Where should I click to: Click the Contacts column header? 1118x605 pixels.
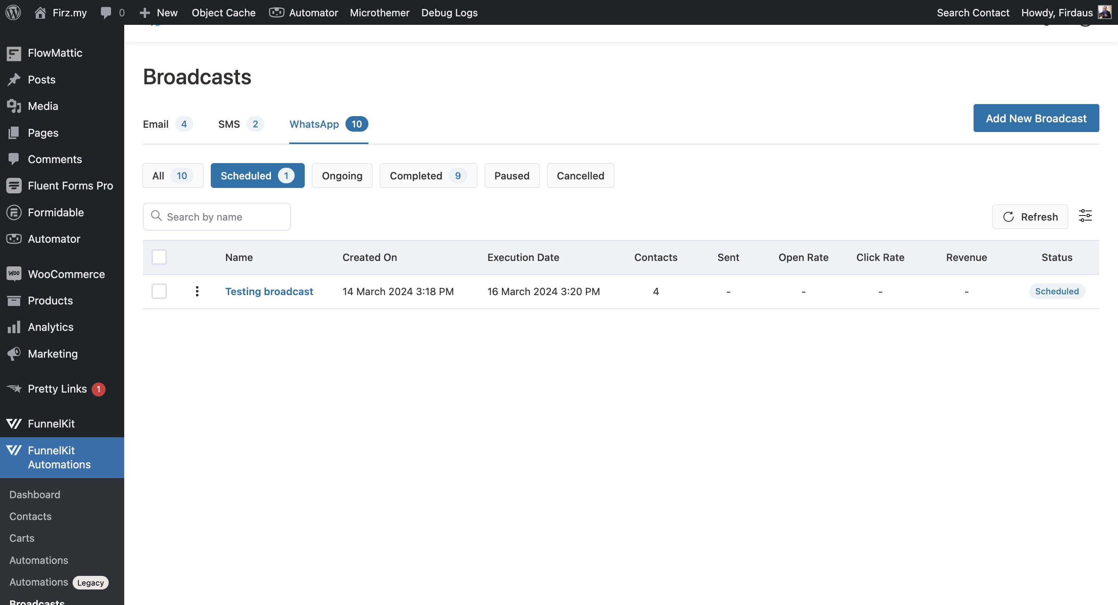point(656,257)
